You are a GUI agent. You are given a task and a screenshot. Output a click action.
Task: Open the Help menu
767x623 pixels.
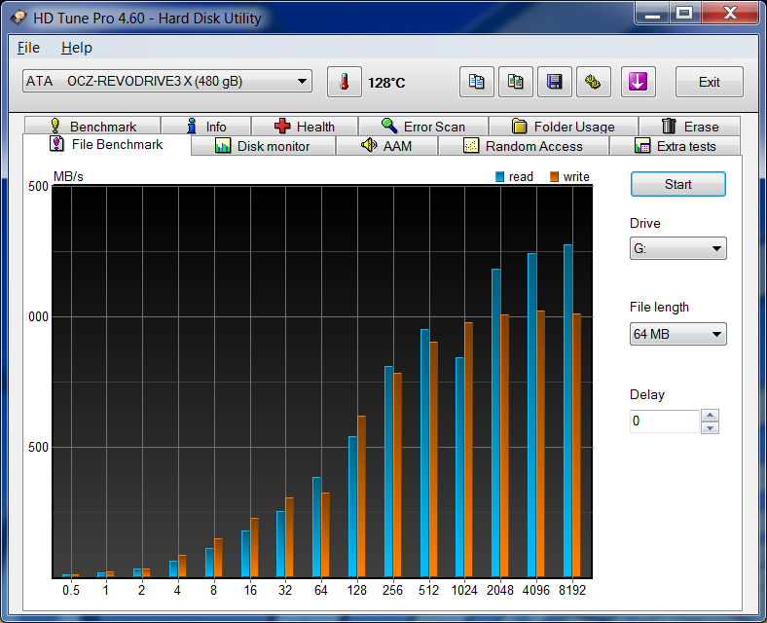[76, 48]
